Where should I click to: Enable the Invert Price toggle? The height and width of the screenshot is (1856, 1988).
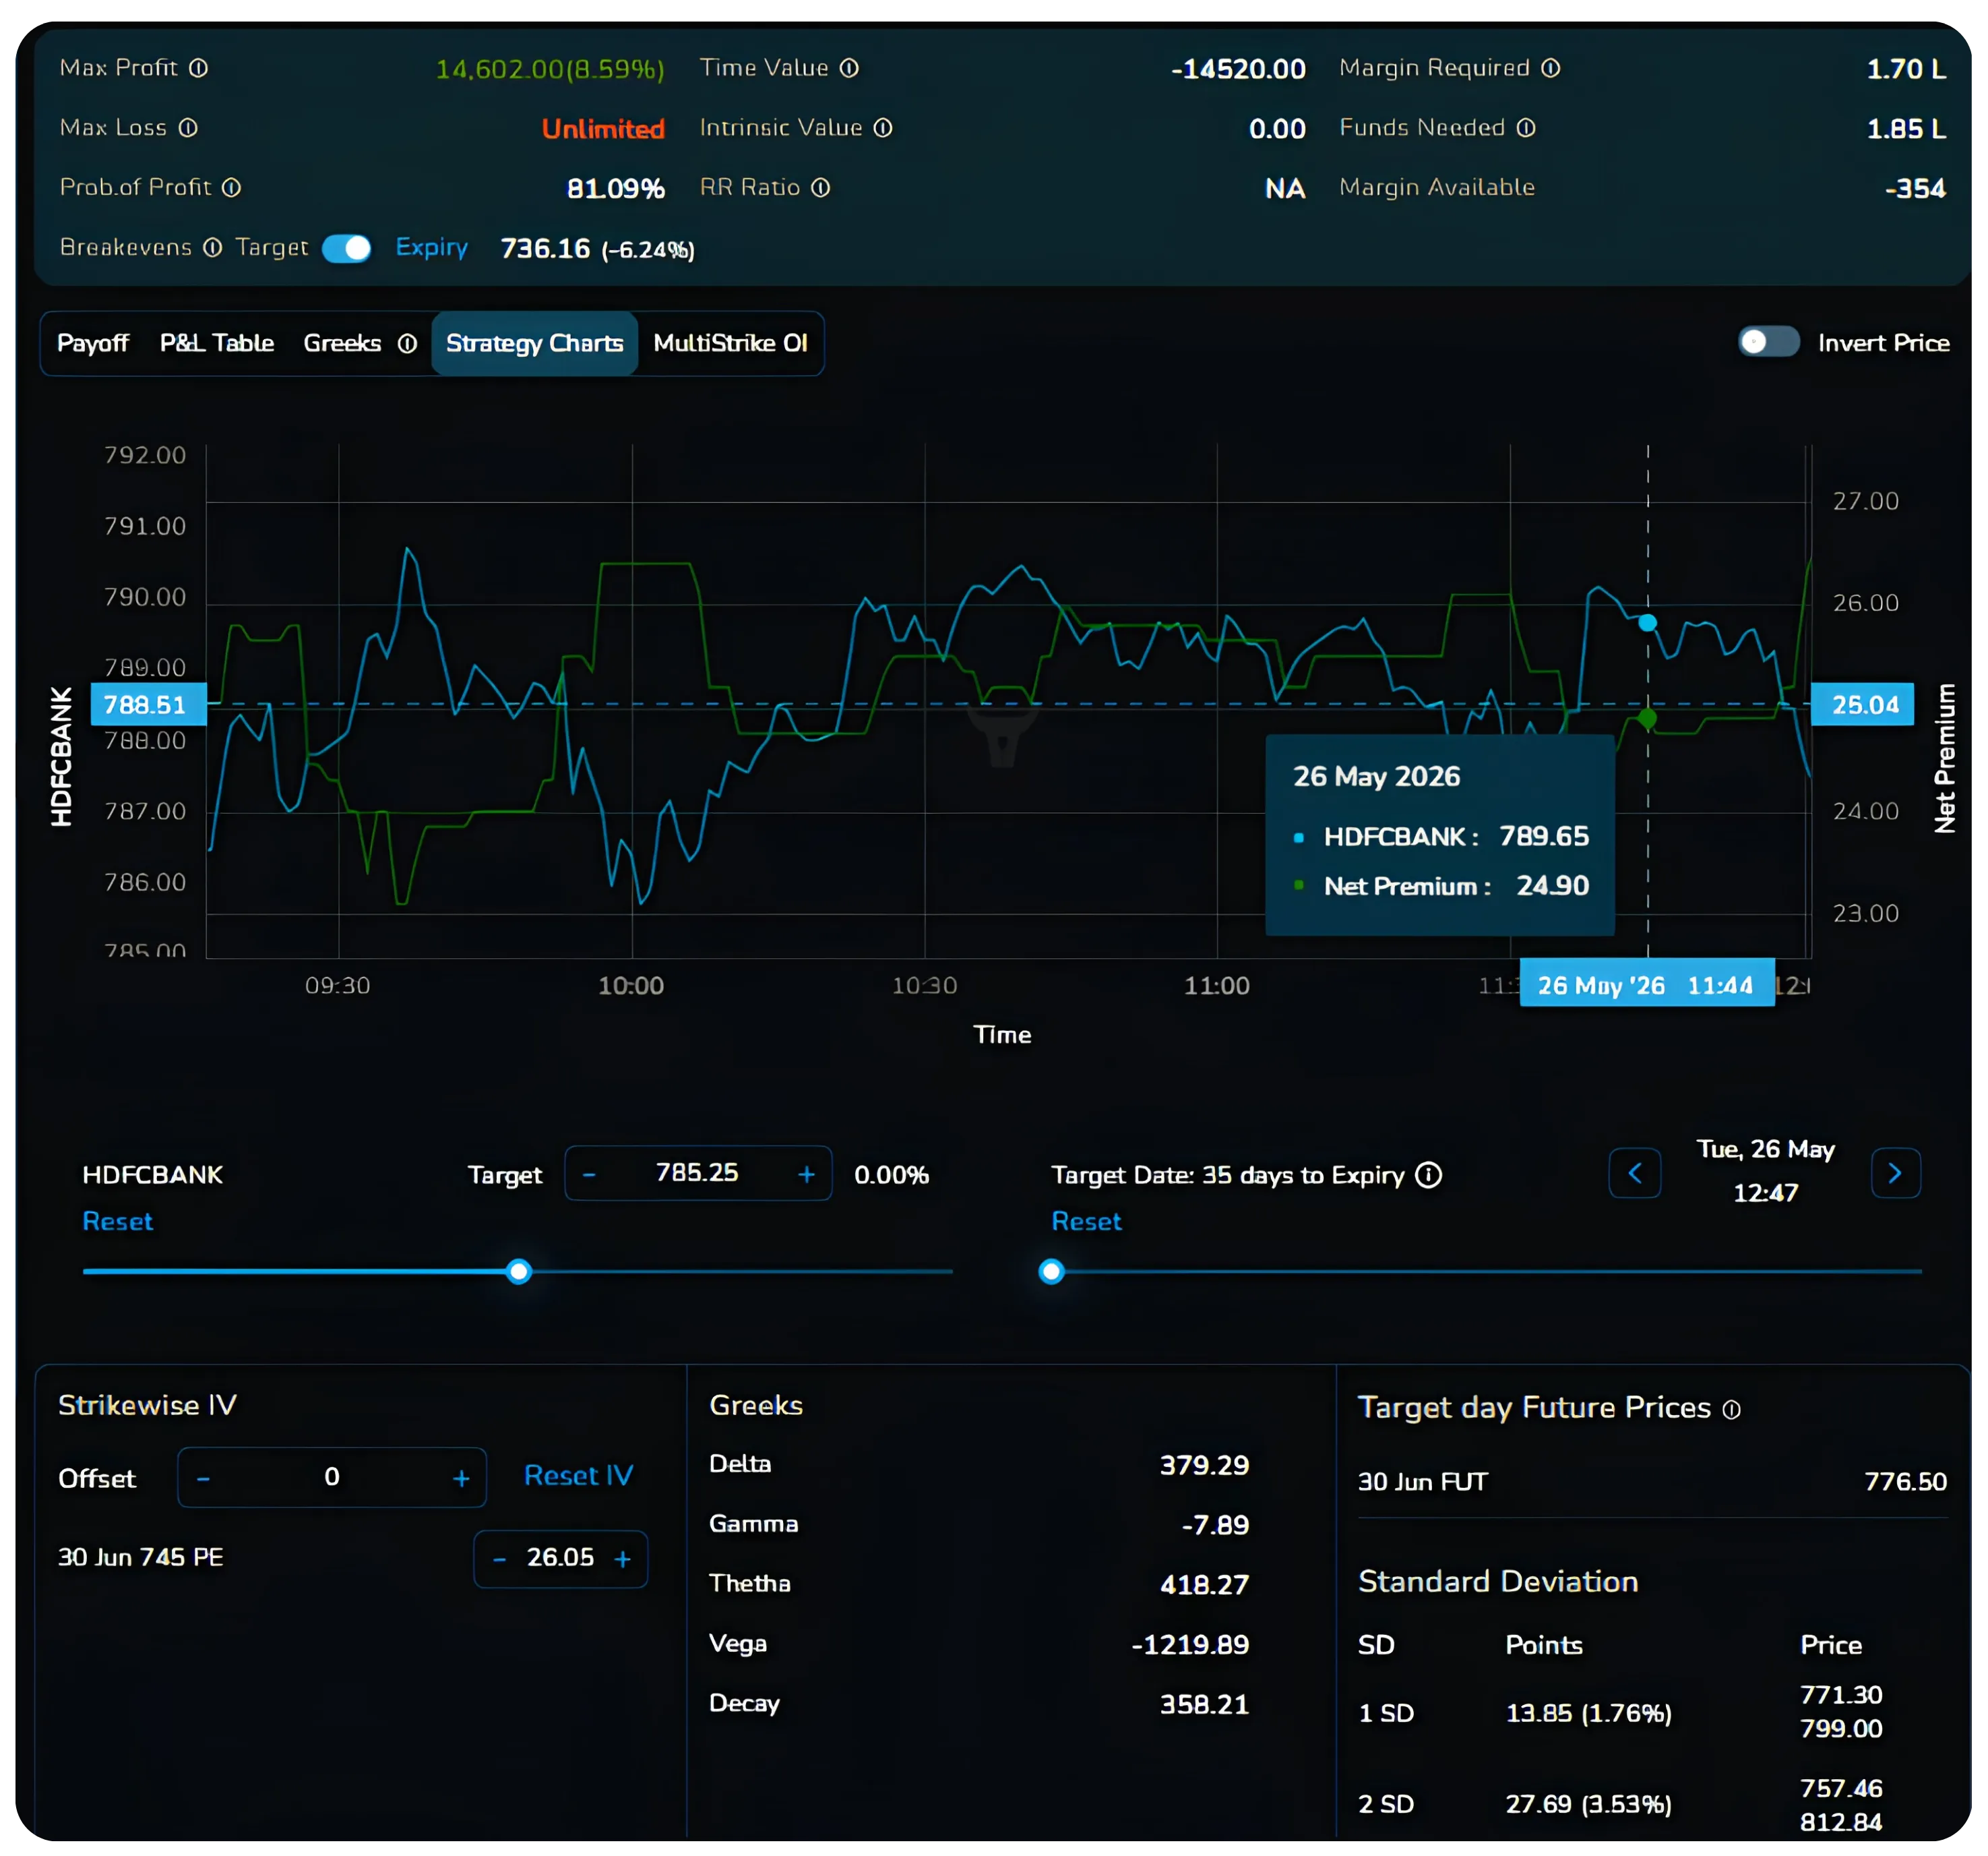[1768, 342]
